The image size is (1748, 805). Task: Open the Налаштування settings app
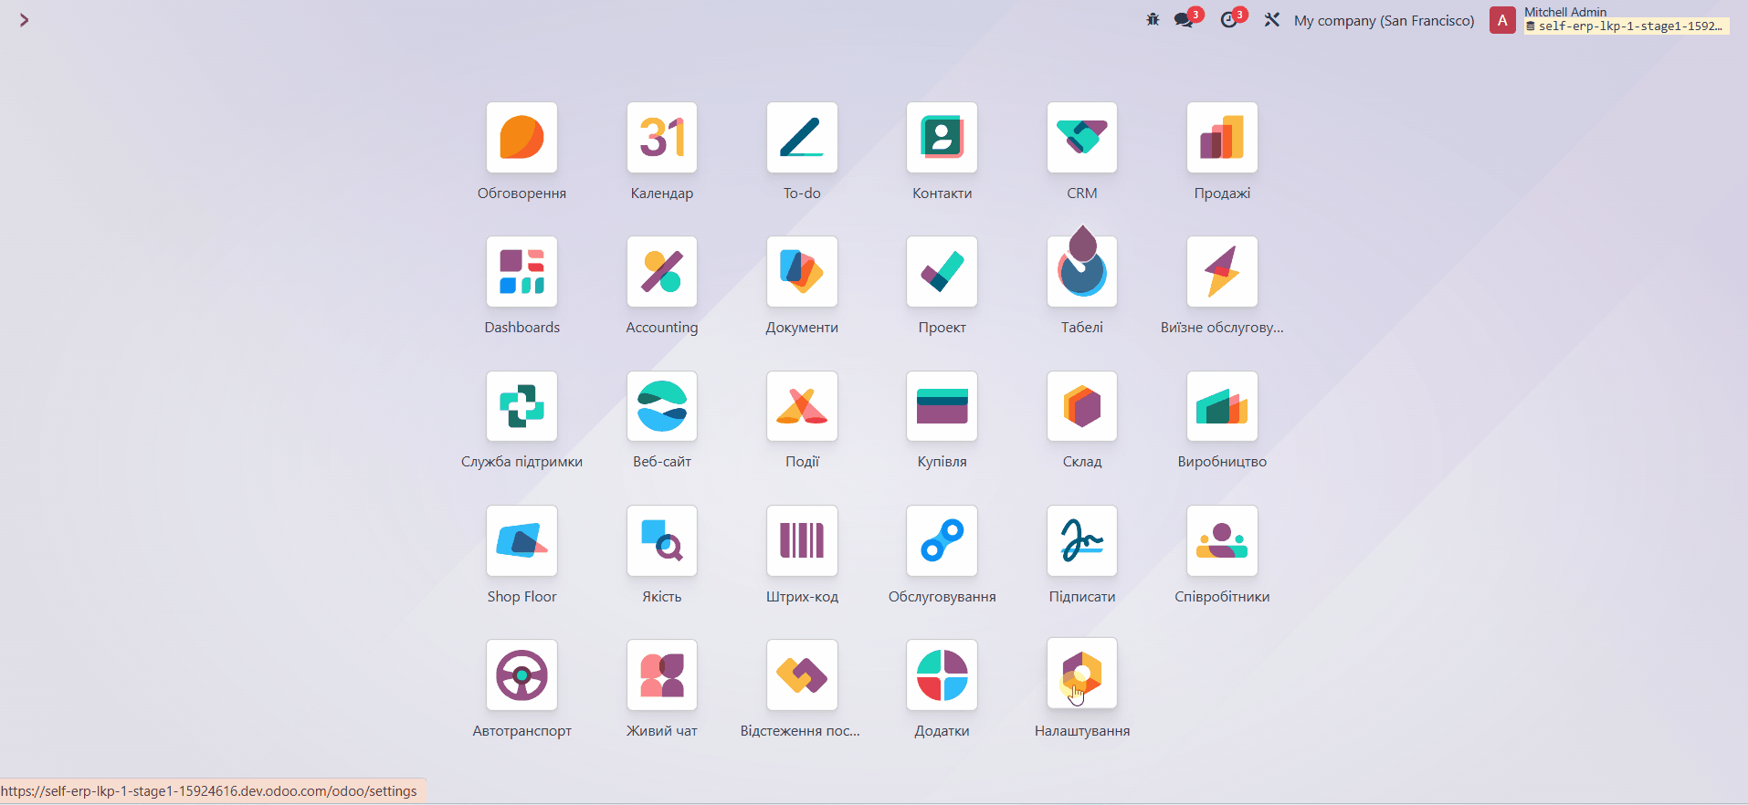point(1082,674)
